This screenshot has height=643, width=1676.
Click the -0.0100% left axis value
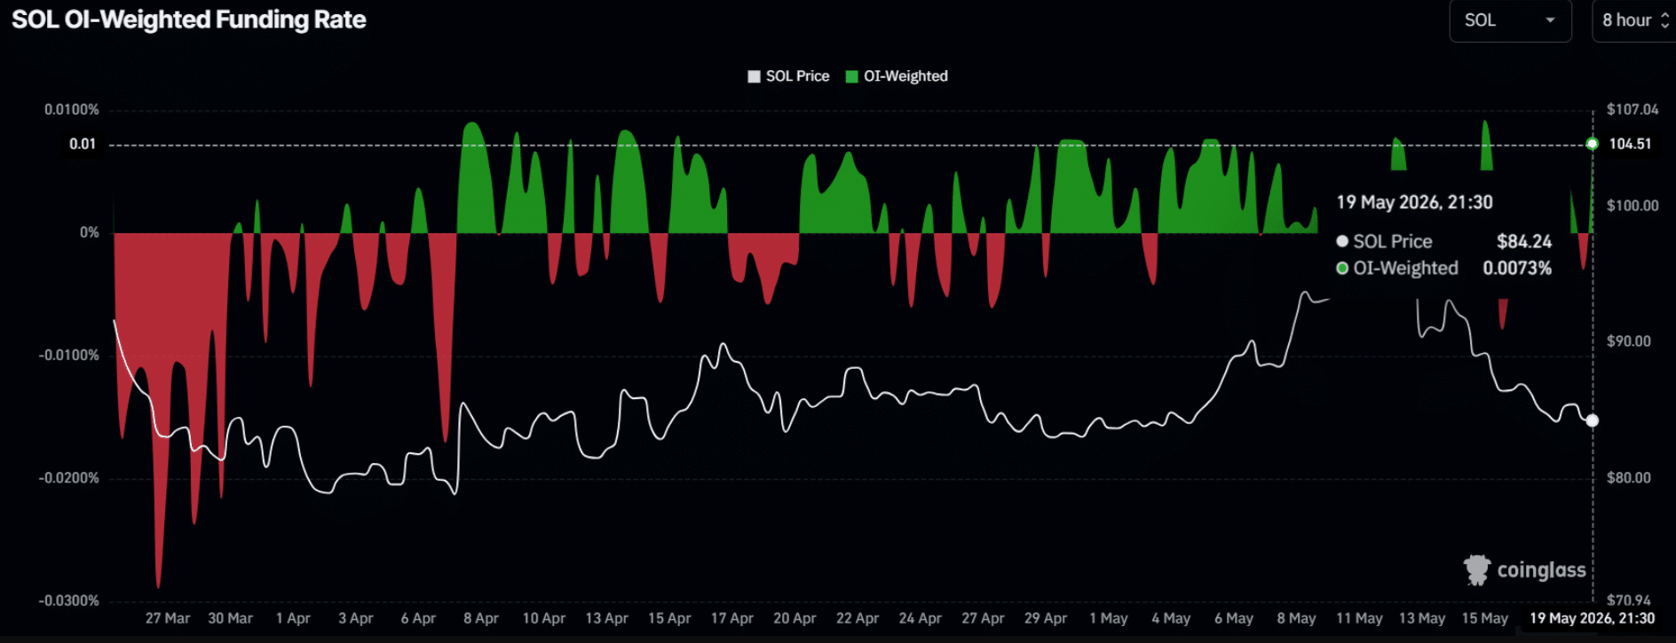pyautogui.click(x=68, y=356)
